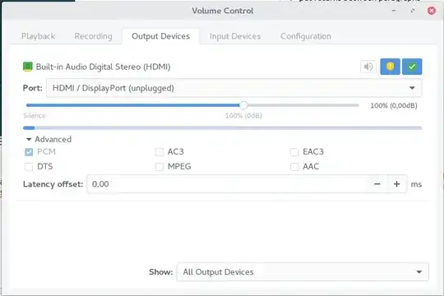Viewport: 444px width, 296px height.
Task: Switch to the Recording tab
Action: [x=93, y=36]
